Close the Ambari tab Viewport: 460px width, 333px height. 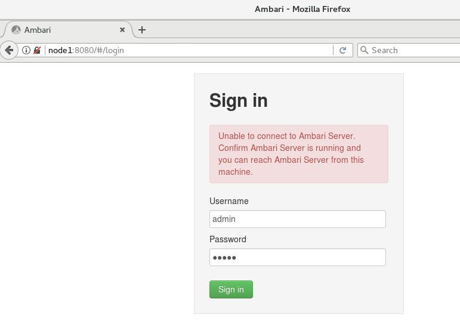[122, 30]
